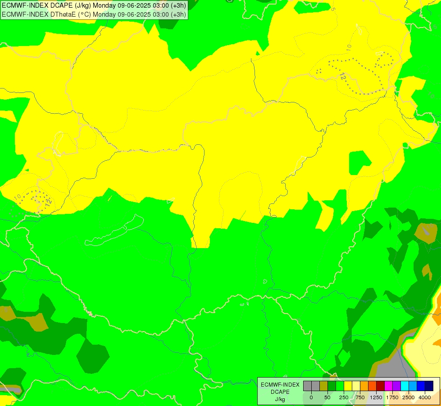Screen dimensions: 441x406
Task: Click the legend value 0
Action: point(311,397)
